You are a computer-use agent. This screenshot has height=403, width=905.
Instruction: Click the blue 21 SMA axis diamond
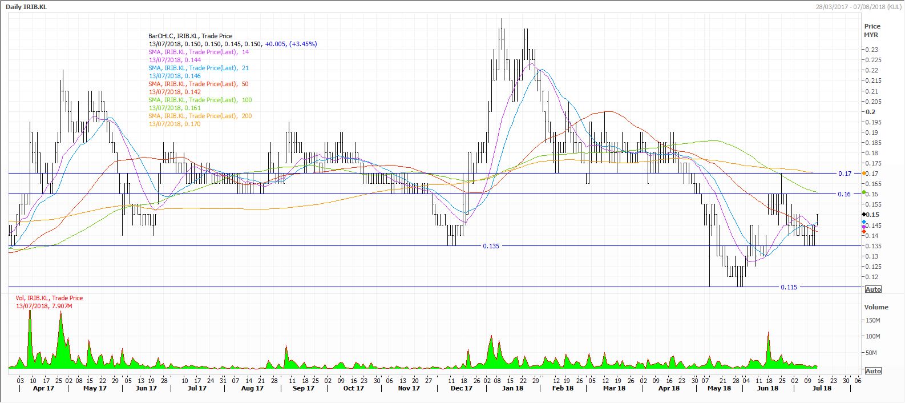[864, 221]
